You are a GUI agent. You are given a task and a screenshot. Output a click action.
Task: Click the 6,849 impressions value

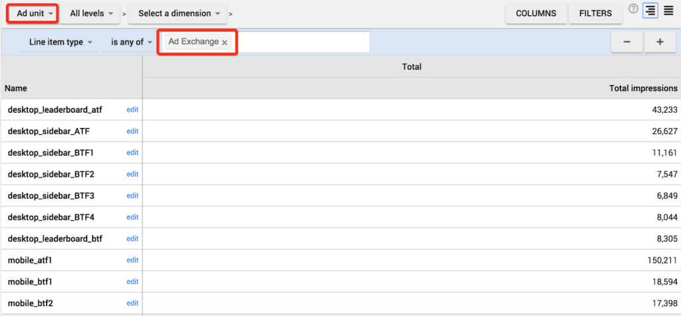pos(667,195)
